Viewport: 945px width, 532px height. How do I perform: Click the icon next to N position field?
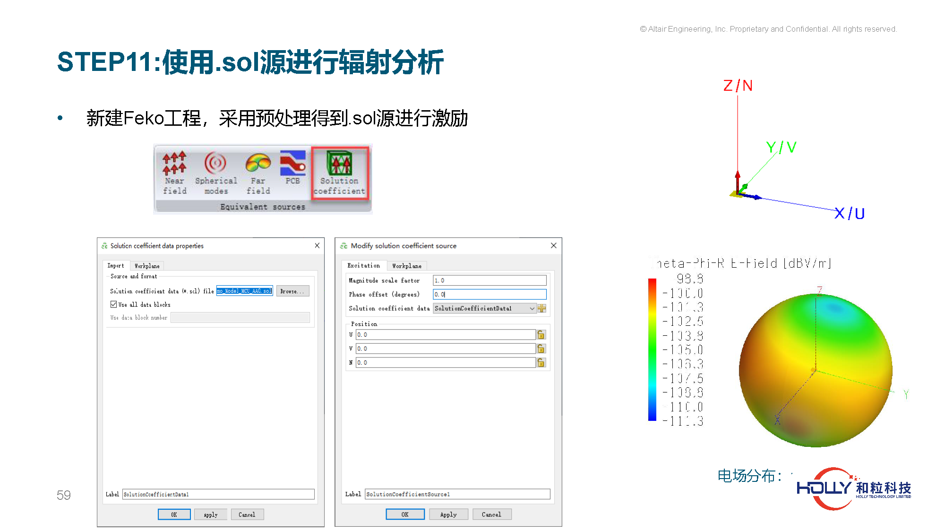pos(541,363)
